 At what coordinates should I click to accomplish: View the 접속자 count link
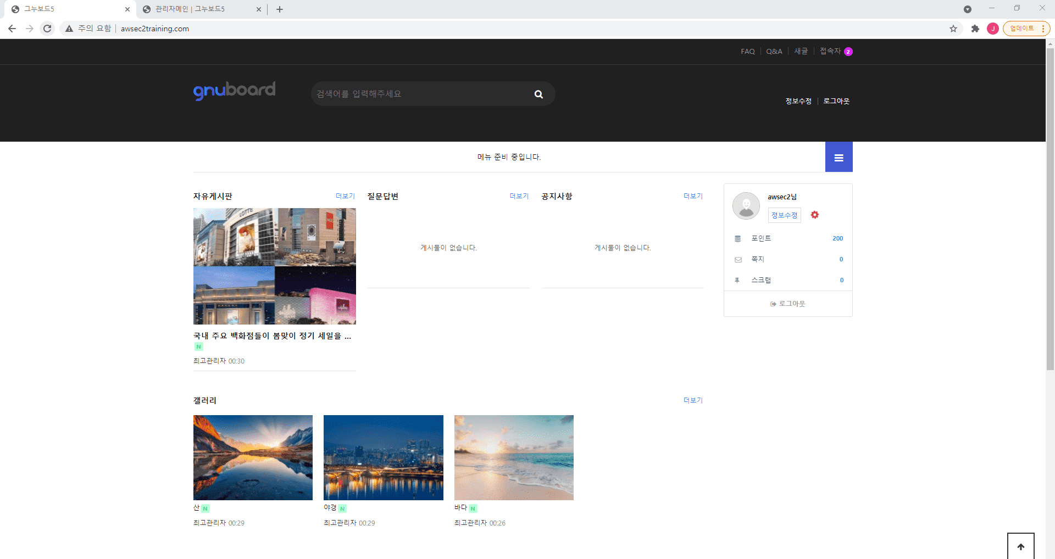836,51
